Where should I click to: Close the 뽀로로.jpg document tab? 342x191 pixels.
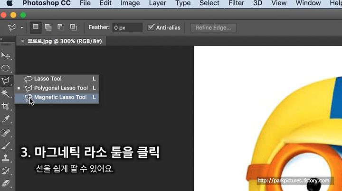click(x=22, y=41)
